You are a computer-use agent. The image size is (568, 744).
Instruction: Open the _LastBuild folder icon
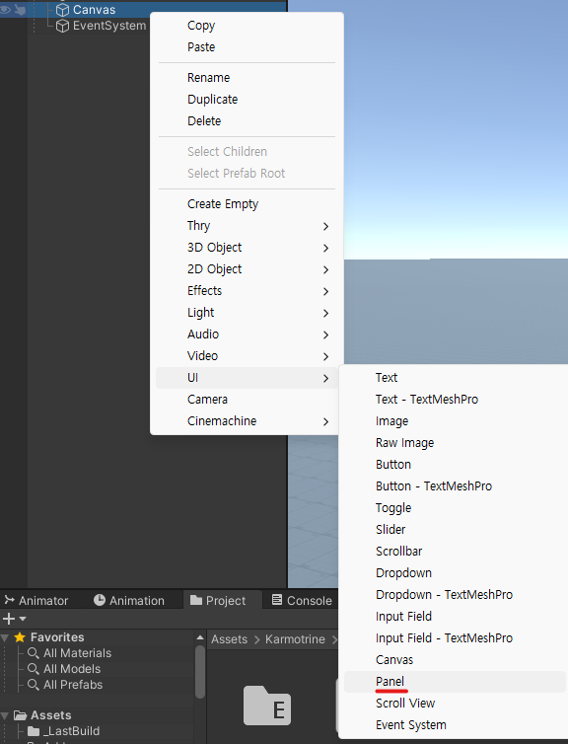coord(34,731)
